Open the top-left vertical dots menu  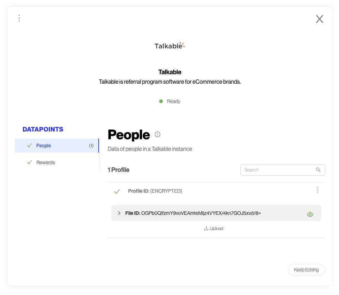tap(19, 18)
